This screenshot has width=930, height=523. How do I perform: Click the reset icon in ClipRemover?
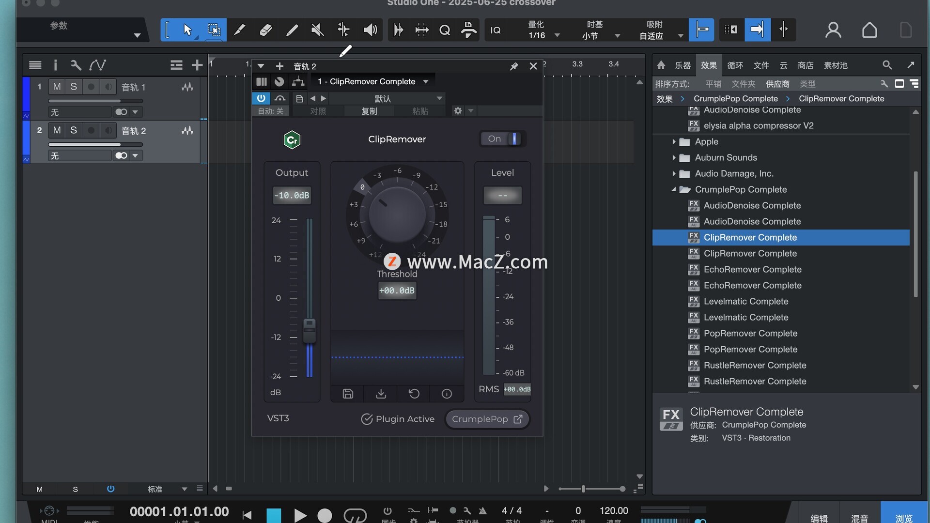[x=414, y=394]
